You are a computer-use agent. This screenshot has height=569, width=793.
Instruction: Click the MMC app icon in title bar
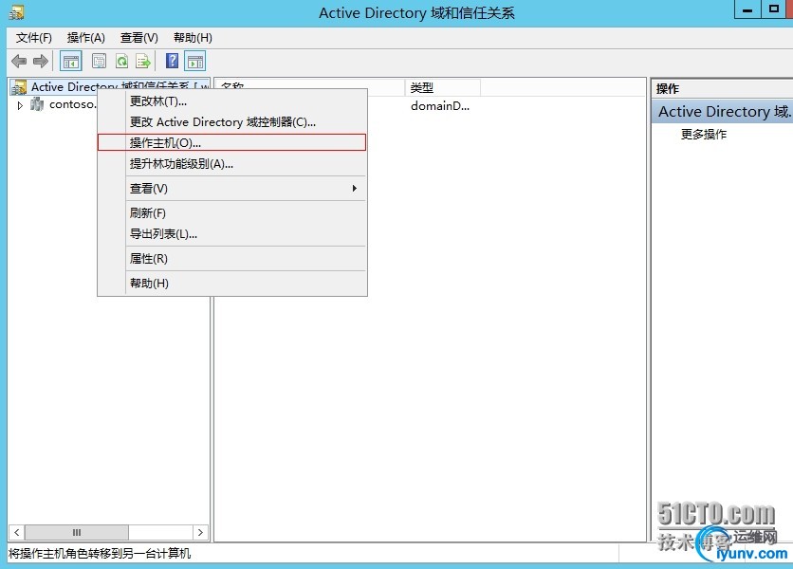16,12
